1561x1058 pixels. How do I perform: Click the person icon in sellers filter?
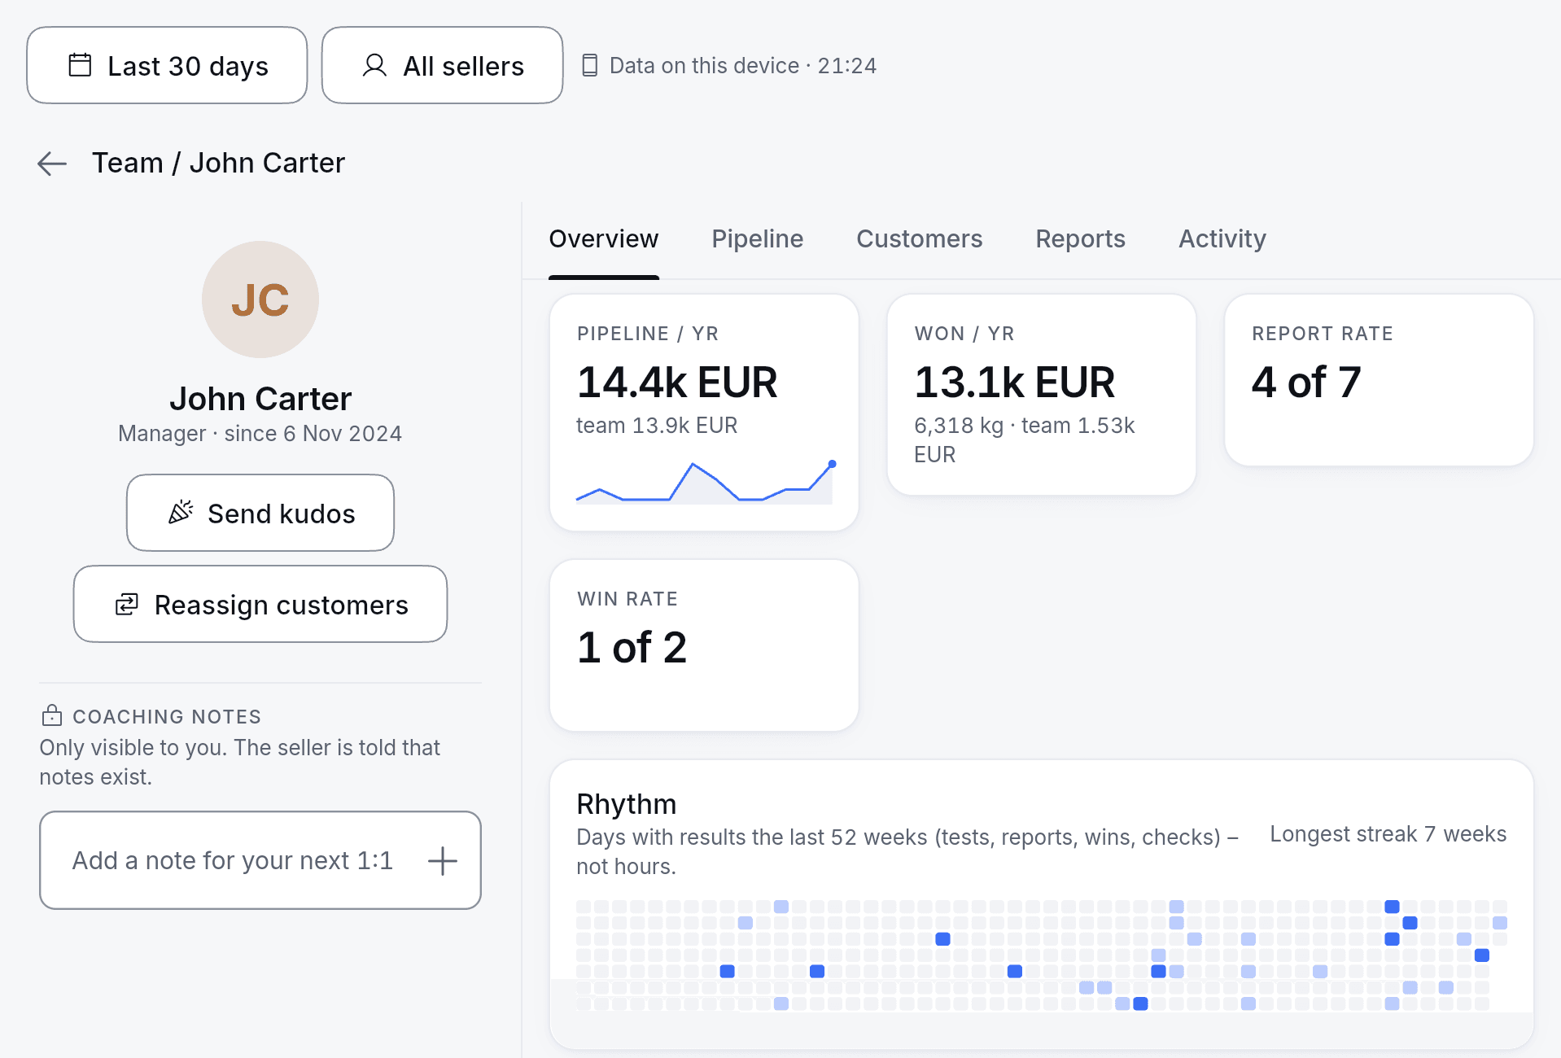374,65
